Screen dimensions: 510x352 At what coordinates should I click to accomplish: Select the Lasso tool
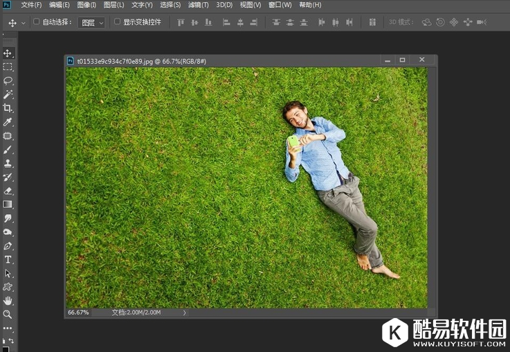[x=8, y=80]
